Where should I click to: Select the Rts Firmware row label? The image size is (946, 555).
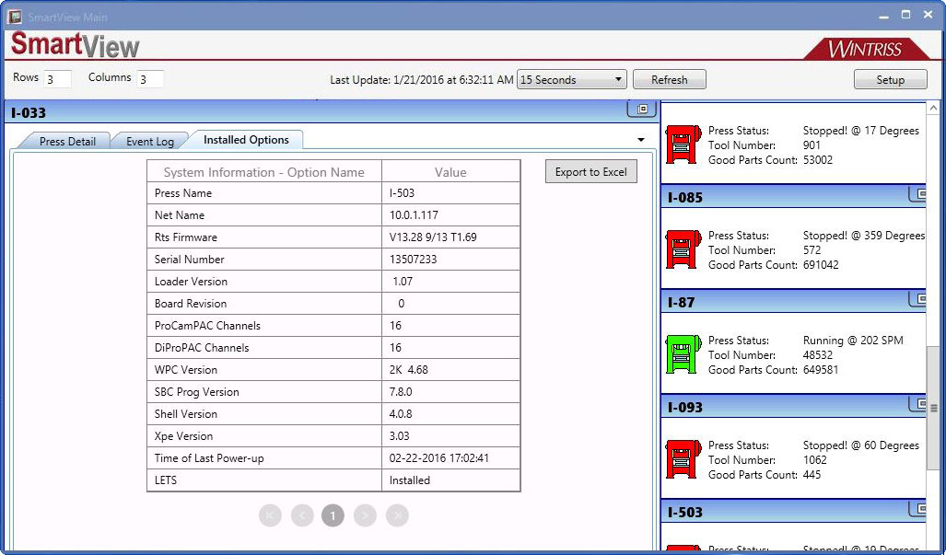[x=186, y=237]
